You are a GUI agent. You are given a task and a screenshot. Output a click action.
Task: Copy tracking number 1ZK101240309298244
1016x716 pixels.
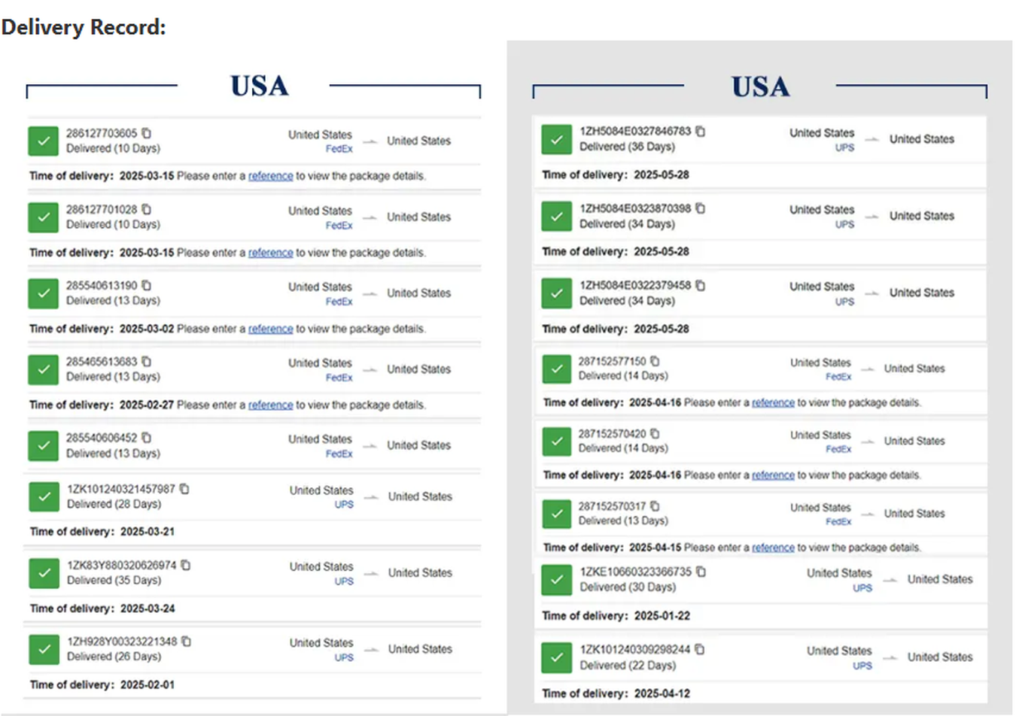(700, 649)
